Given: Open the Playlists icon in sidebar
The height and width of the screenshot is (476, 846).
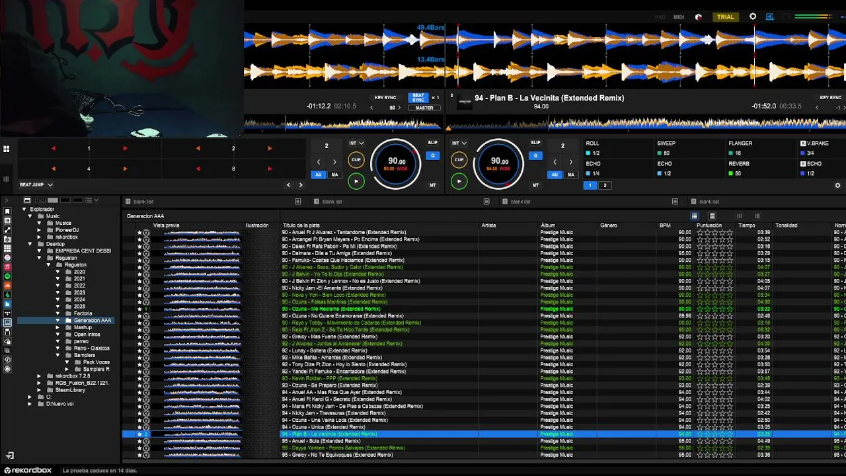Looking at the screenshot, I should click(x=7, y=220).
